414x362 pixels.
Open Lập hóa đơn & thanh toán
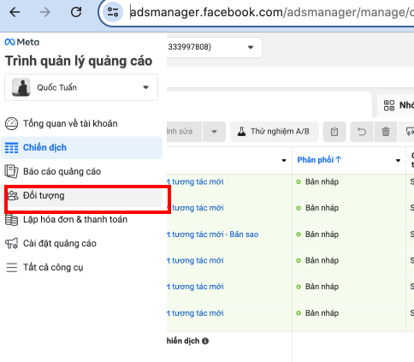81,219
